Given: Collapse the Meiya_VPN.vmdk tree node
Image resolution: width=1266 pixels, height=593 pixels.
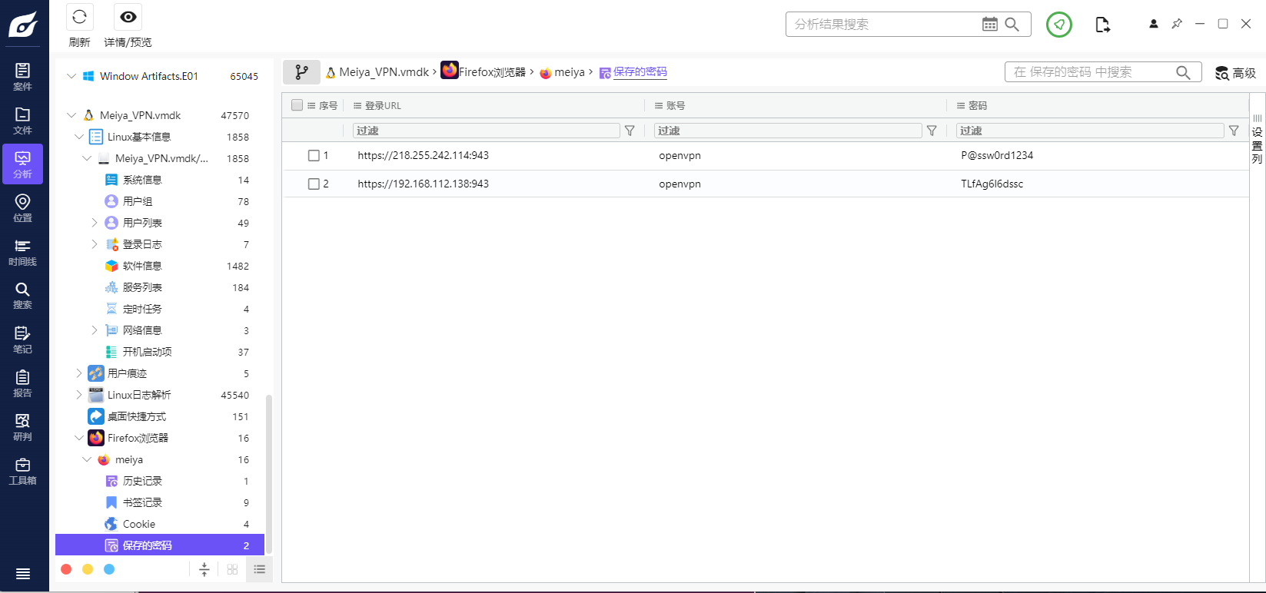Looking at the screenshot, I should click(x=71, y=115).
